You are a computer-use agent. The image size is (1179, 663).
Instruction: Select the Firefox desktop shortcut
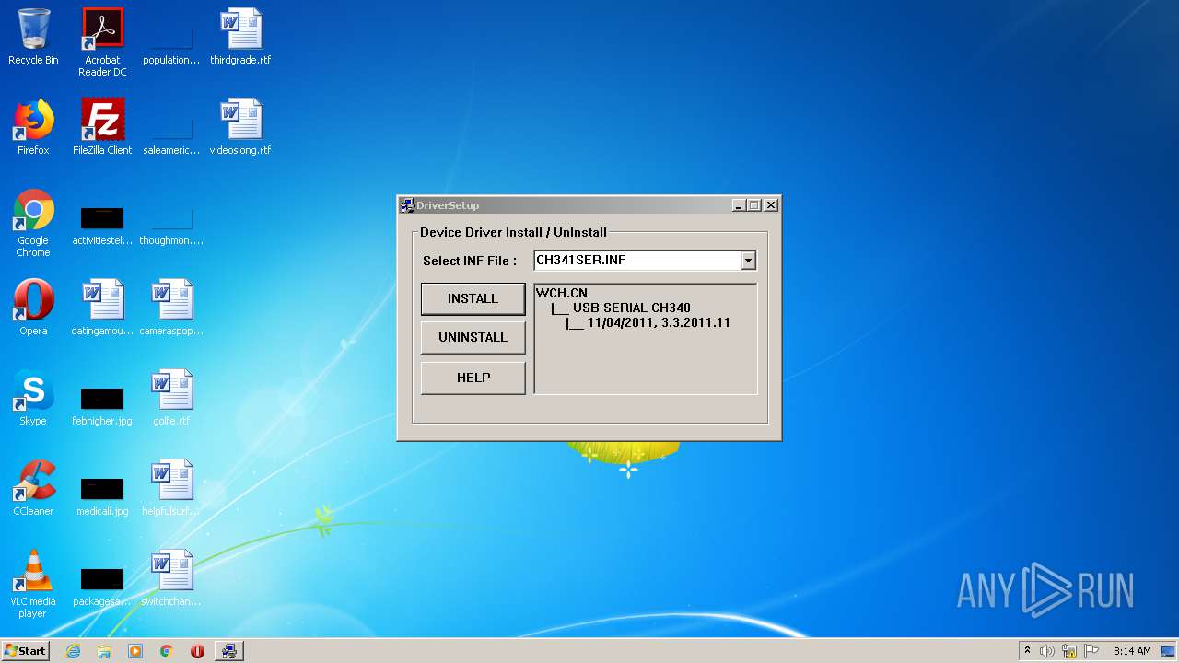click(33, 127)
